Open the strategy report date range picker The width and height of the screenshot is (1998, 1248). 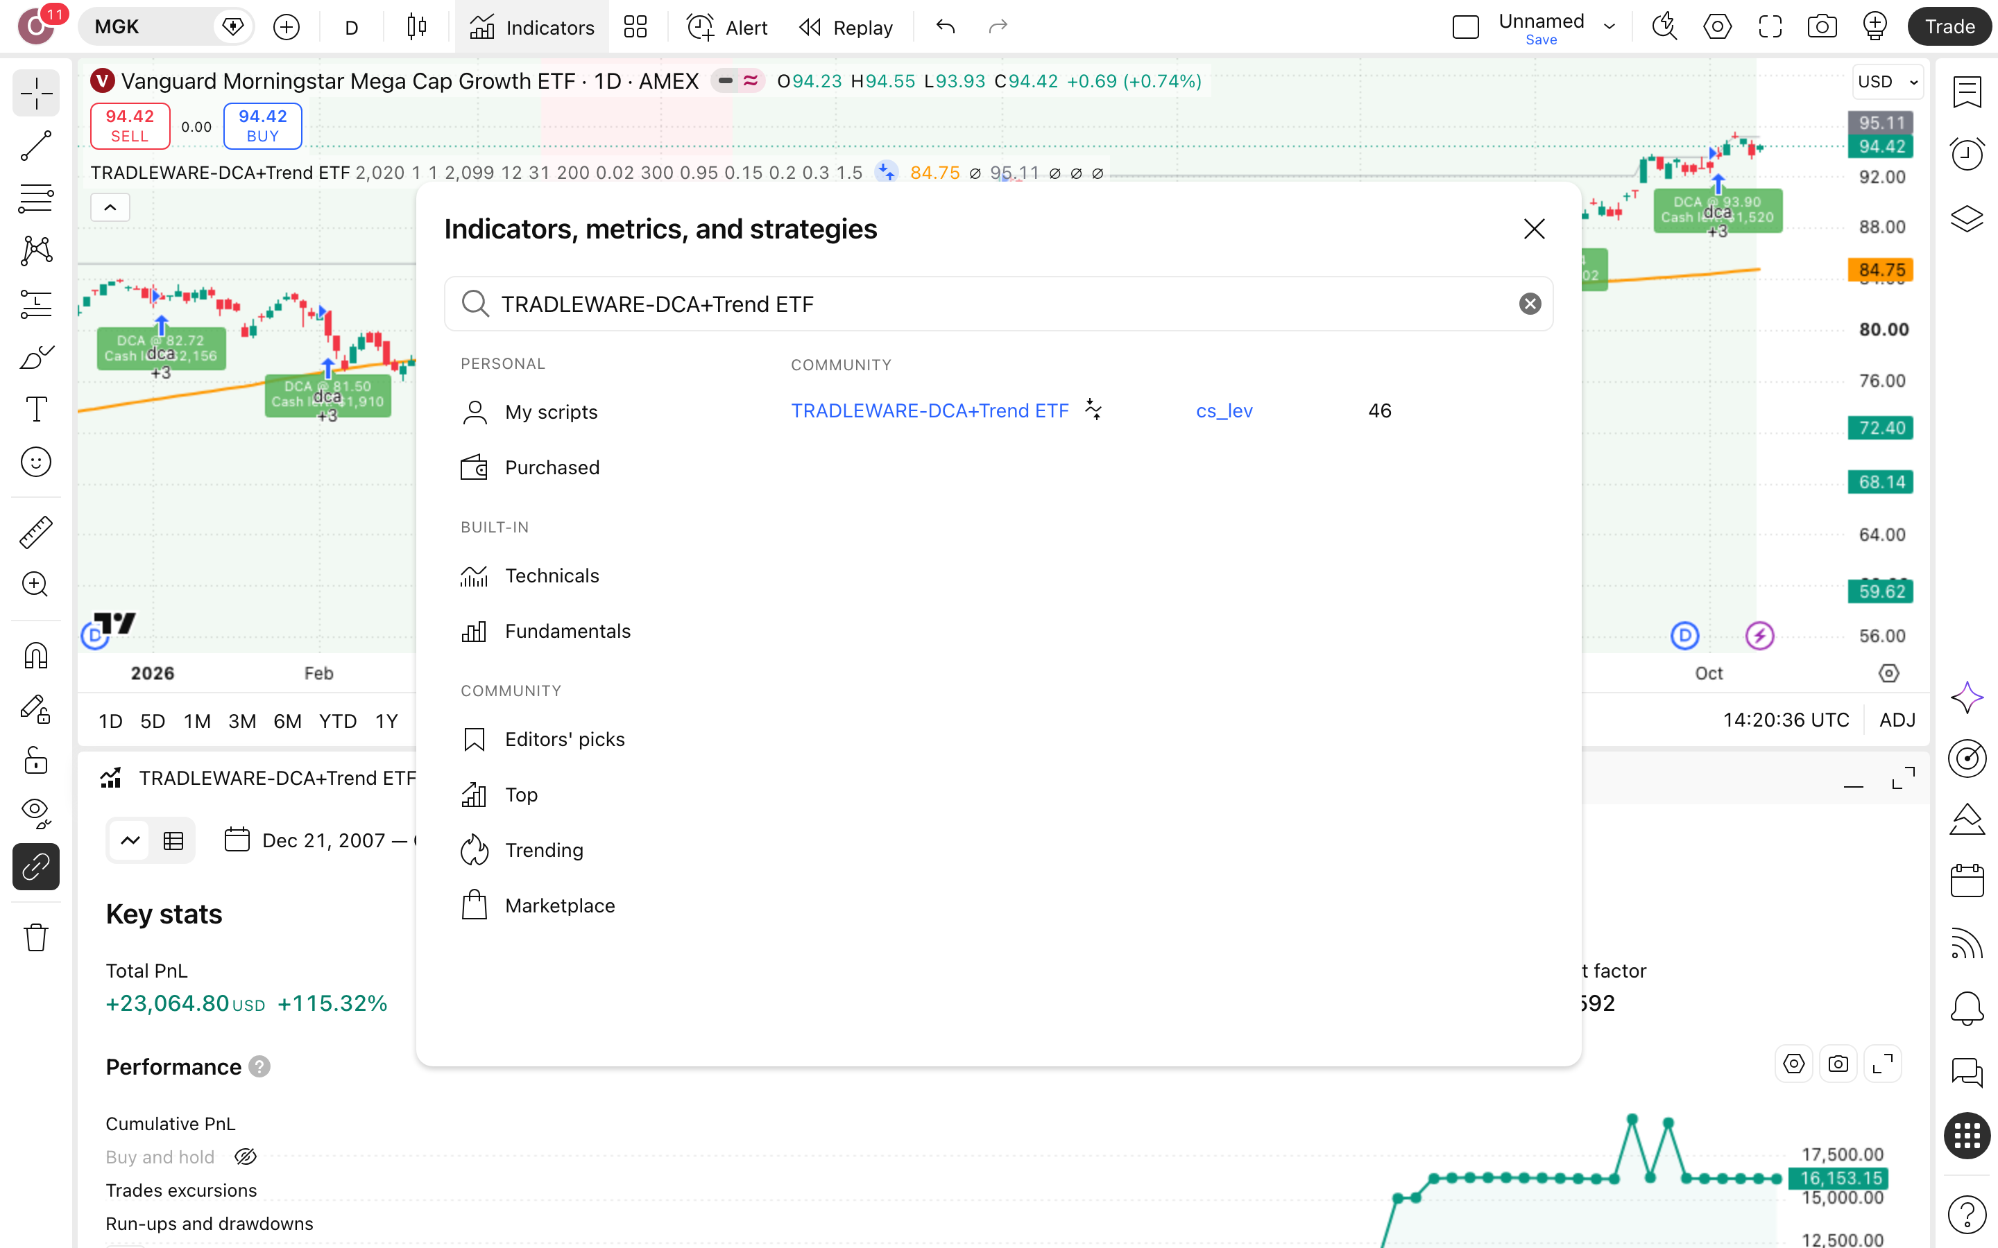(x=322, y=840)
